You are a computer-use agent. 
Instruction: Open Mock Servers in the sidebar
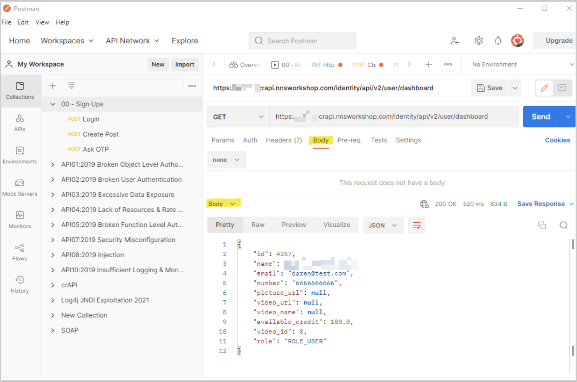pyautogui.click(x=20, y=188)
